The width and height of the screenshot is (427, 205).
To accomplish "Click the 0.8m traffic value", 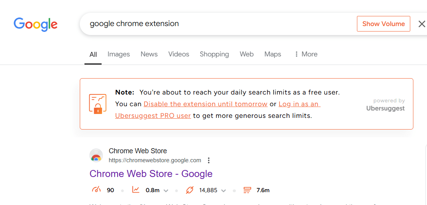I will (153, 190).
